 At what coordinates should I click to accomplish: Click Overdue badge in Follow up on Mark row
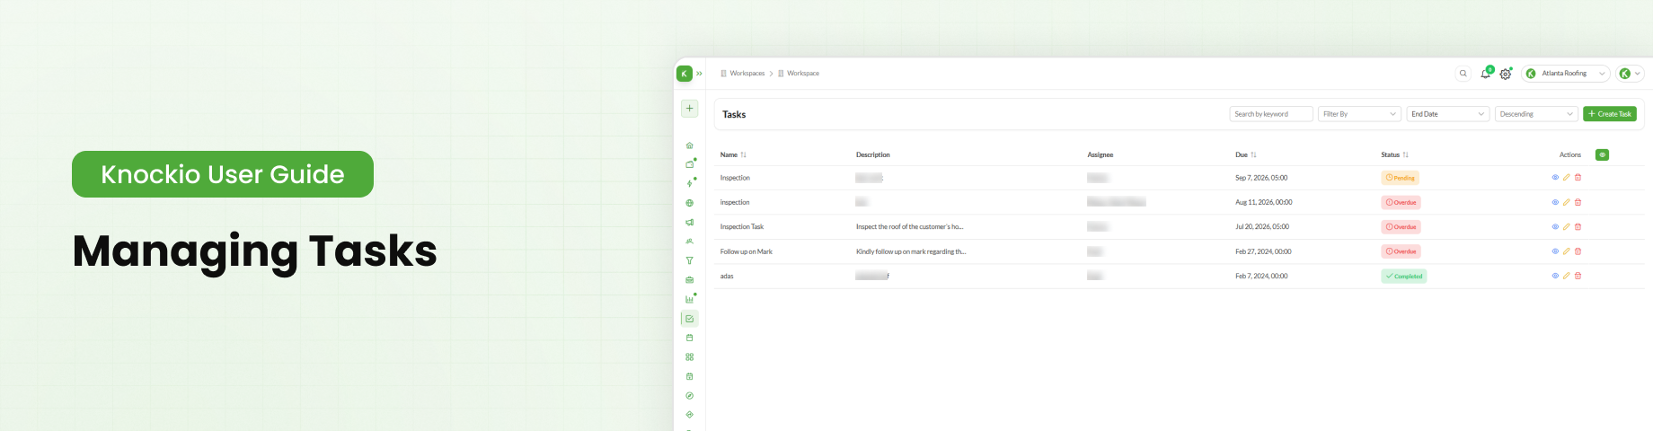(1401, 251)
